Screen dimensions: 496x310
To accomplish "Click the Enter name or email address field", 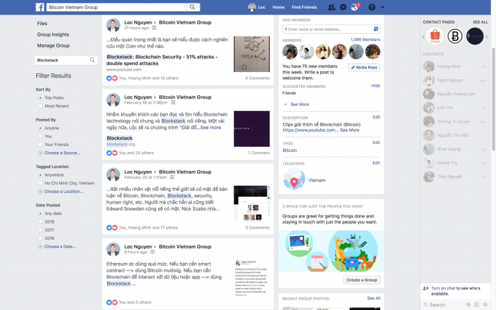I will tap(331, 29).
